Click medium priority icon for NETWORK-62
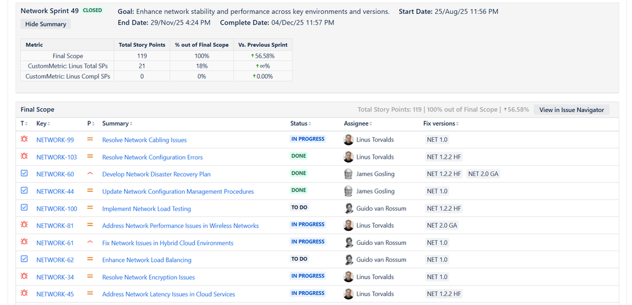 90,259
